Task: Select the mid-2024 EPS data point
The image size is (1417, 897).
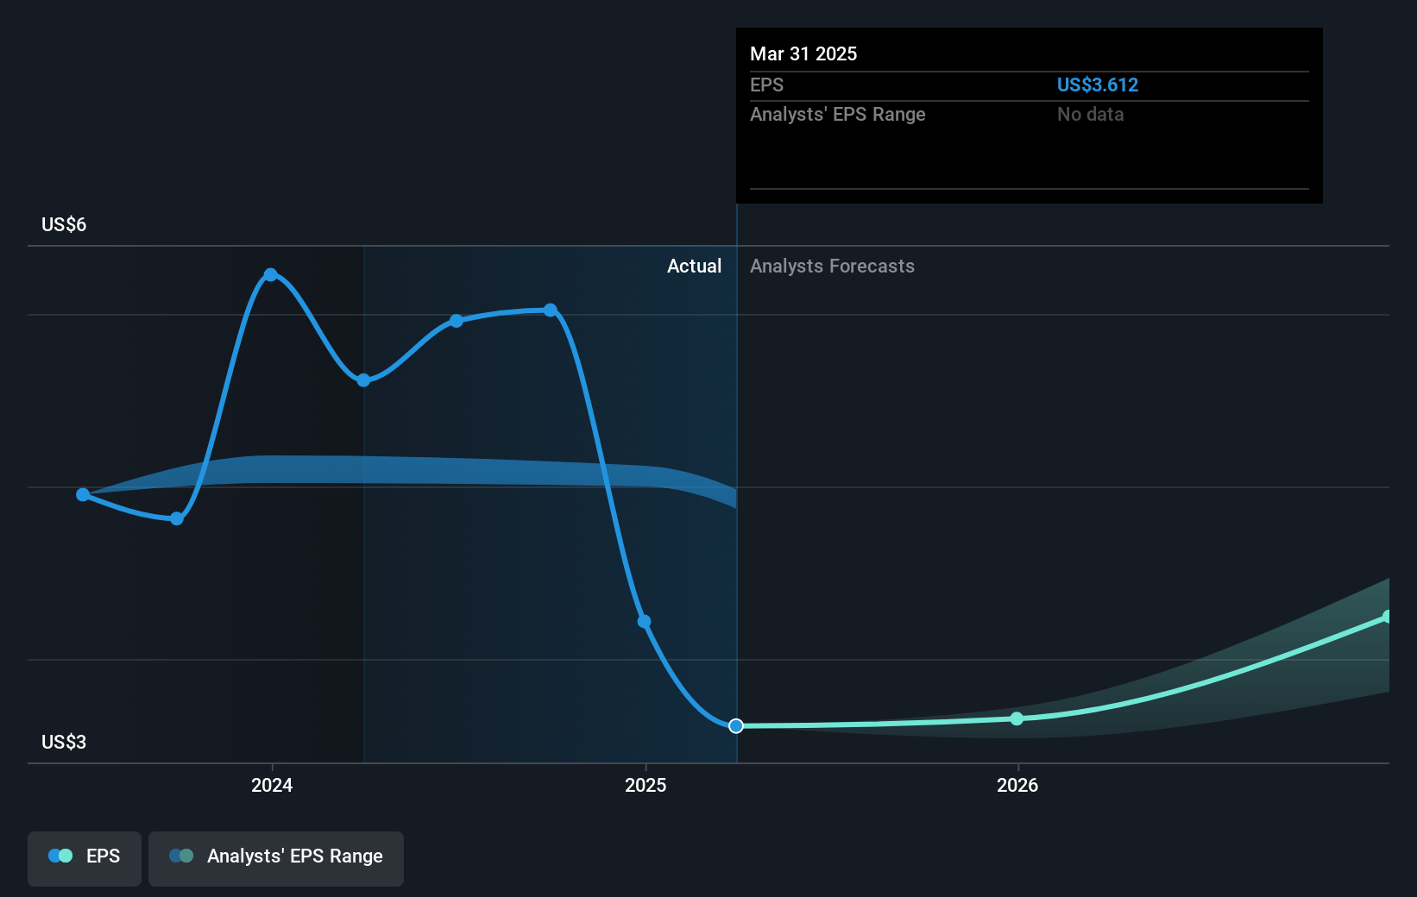Action: tap(457, 321)
